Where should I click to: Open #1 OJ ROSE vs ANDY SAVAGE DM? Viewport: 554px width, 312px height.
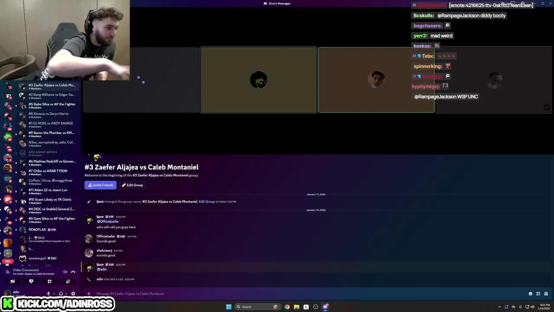pos(48,125)
